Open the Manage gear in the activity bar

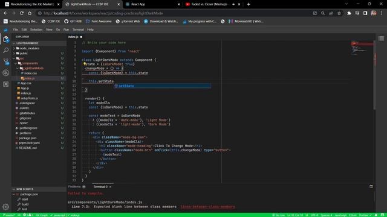pyautogui.click(x=5, y=207)
